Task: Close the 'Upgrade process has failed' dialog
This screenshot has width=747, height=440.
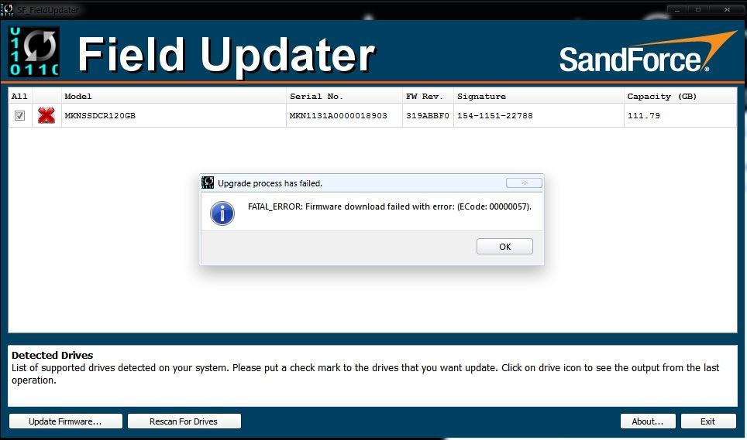Action: point(524,183)
